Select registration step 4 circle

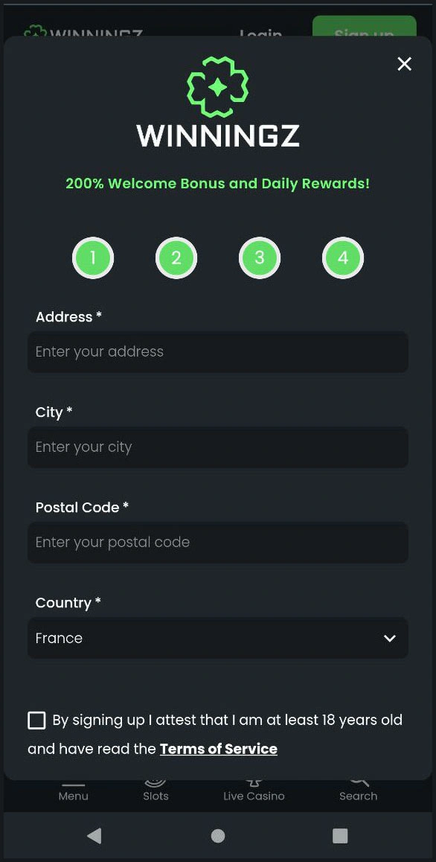[343, 258]
